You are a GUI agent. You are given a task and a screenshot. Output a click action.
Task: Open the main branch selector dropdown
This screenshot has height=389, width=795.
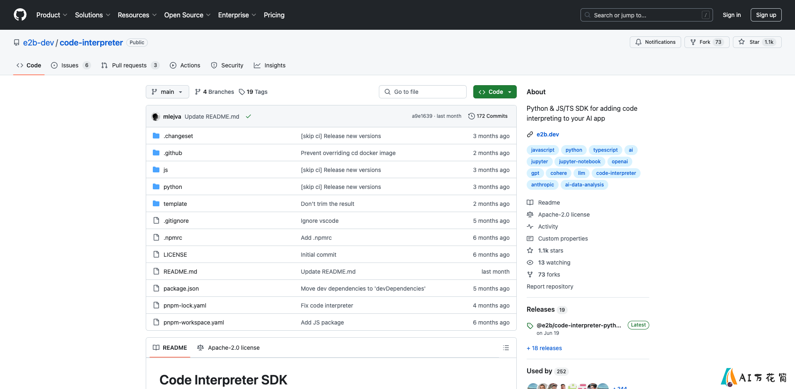[x=167, y=92]
